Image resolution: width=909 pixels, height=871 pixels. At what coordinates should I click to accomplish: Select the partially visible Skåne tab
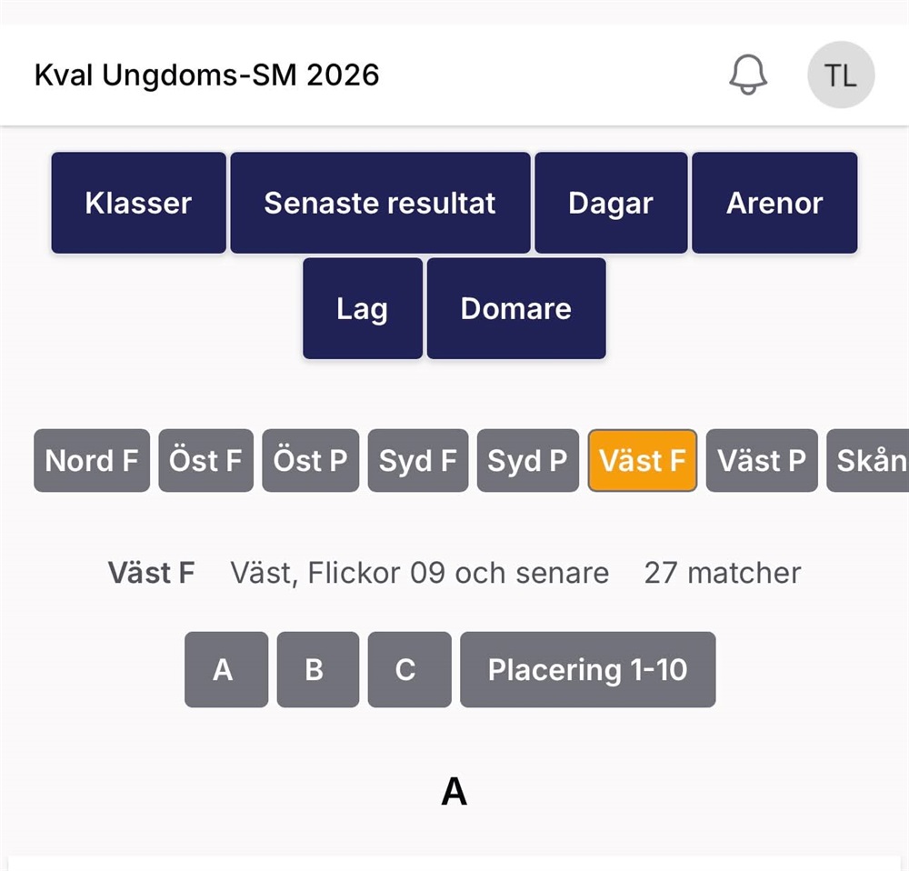tap(870, 461)
